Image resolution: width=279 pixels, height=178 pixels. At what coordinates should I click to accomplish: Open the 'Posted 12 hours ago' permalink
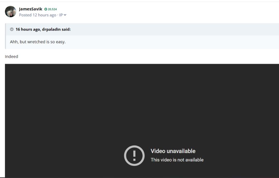[x=37, y=15]
